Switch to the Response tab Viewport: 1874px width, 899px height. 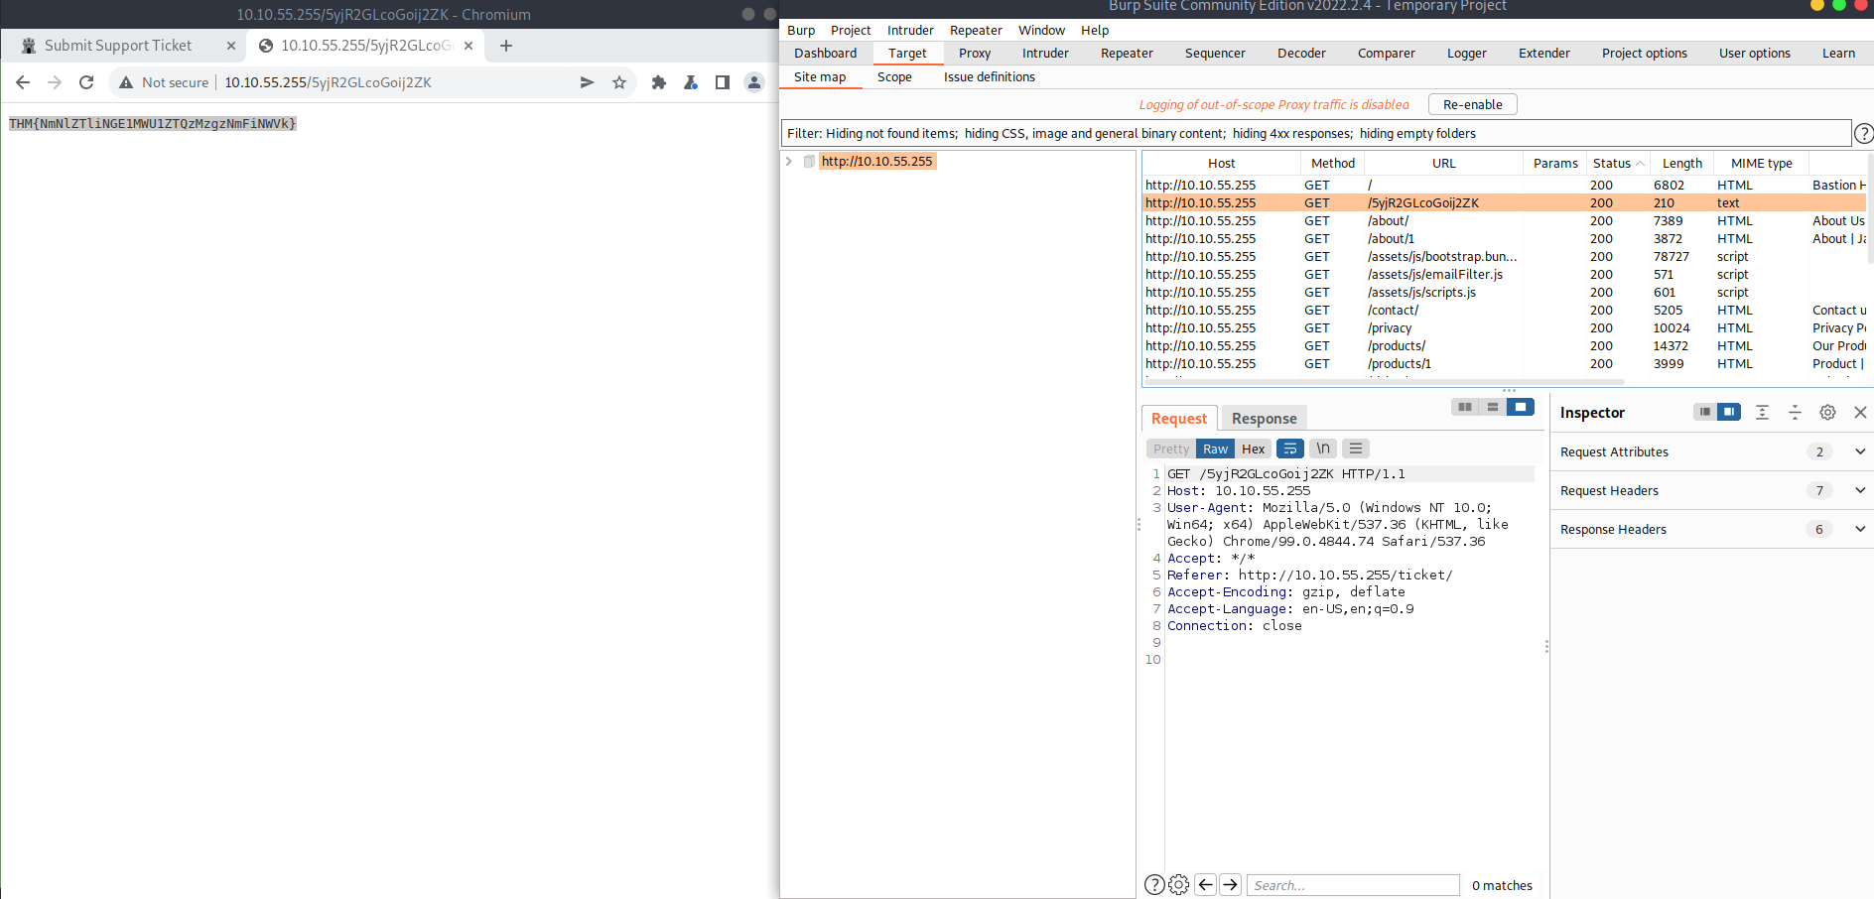(x=1264, y=419)
